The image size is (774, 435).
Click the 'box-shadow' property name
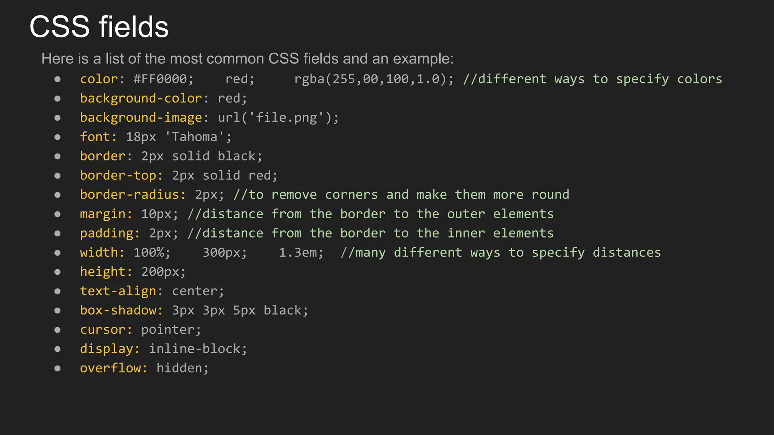pos(118,310)
